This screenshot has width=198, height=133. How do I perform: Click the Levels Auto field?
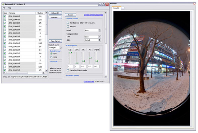(91, 30)
